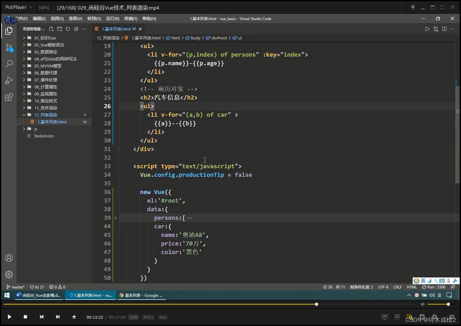This screenshot has height=326, width=461.
Task: Click New File icon in explorer header
Action: (x=51, y=29)
